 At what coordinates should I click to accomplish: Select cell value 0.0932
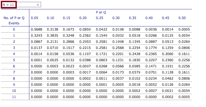[x=118, y=35]
